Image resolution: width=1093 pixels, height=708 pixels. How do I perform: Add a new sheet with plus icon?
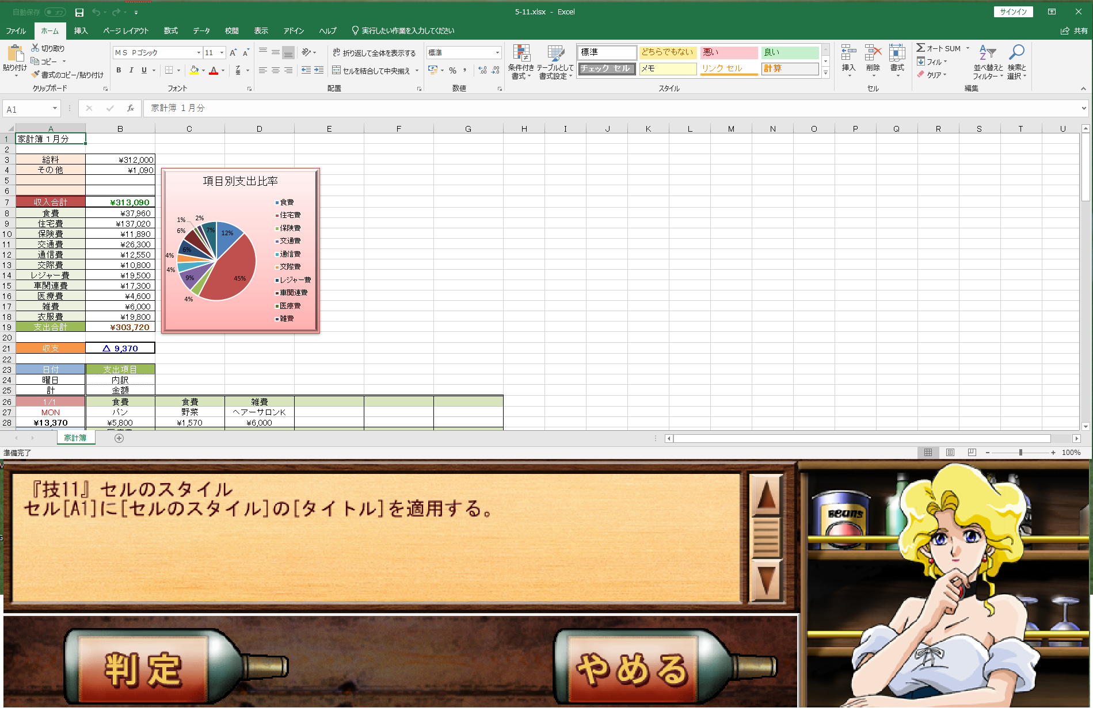pyautogui.click(x=119, y=438)
